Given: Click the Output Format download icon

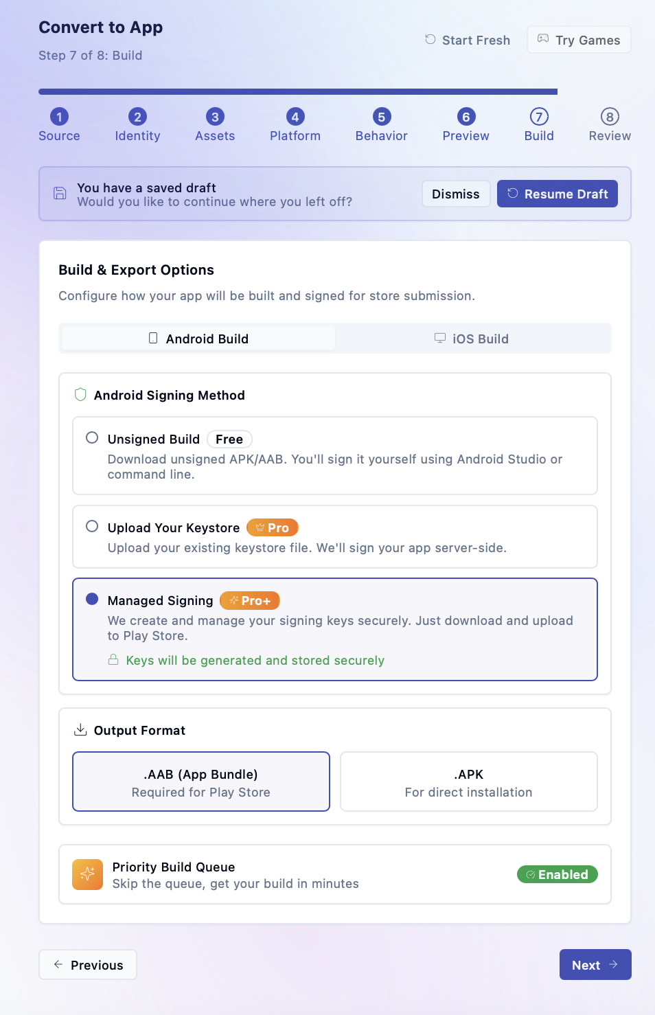Looking at the screenshot, I should [80, 730].
